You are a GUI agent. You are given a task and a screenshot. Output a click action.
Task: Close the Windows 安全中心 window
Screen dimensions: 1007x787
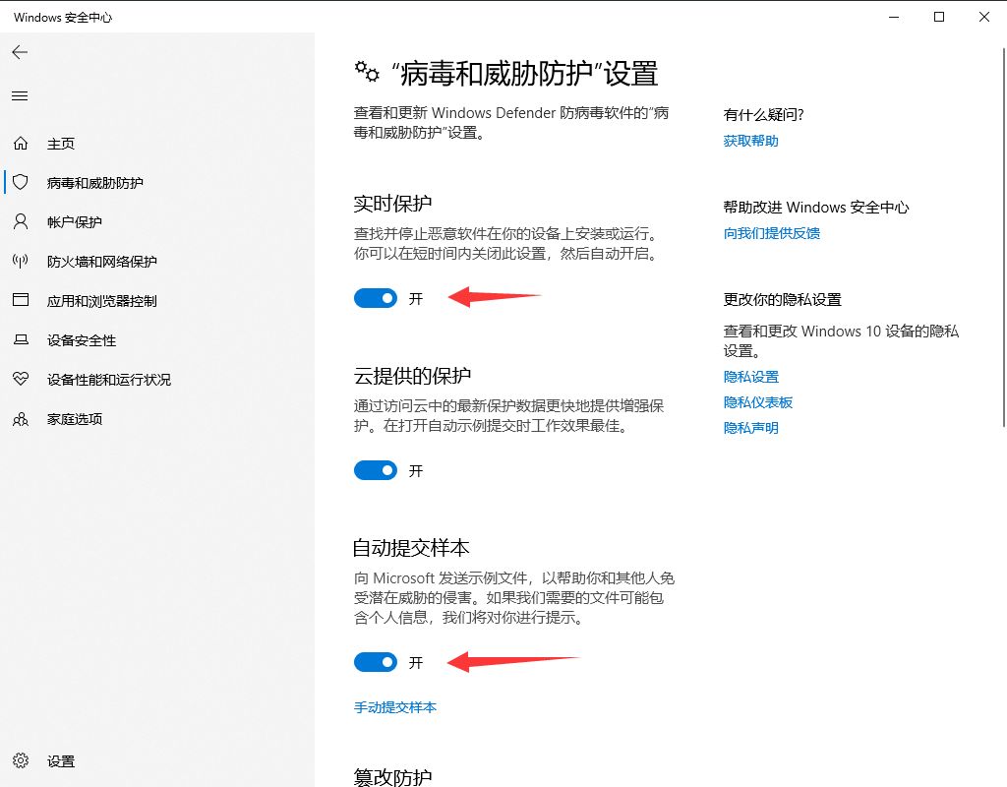point(983,17)
